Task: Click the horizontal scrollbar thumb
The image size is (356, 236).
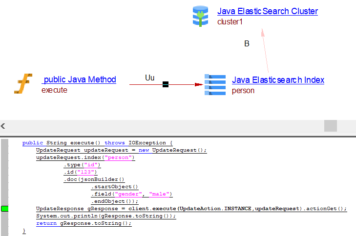Action: click(x=331, y=126)
